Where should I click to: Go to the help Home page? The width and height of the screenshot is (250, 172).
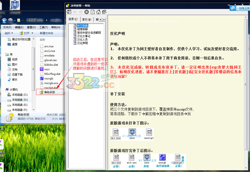tap(99, 12)
